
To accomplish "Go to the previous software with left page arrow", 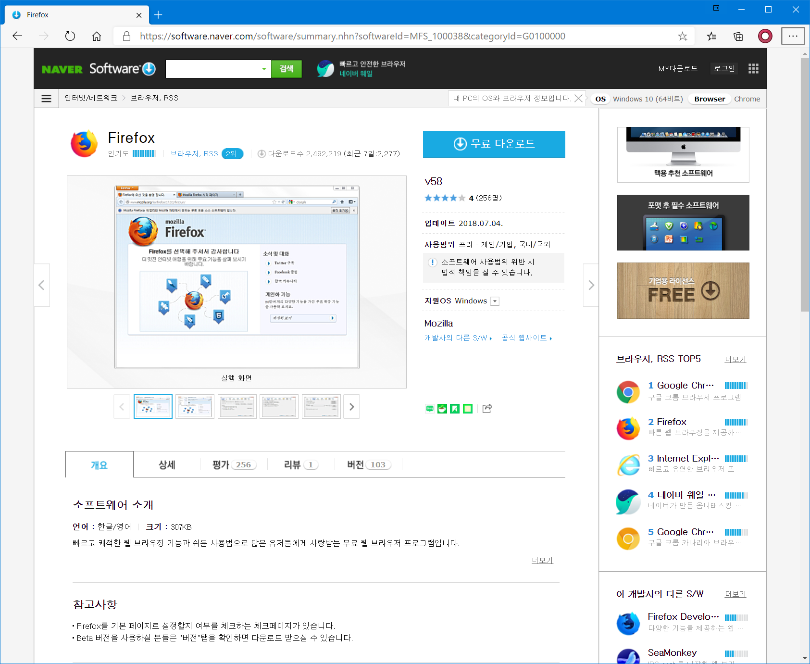I will 41,285.
